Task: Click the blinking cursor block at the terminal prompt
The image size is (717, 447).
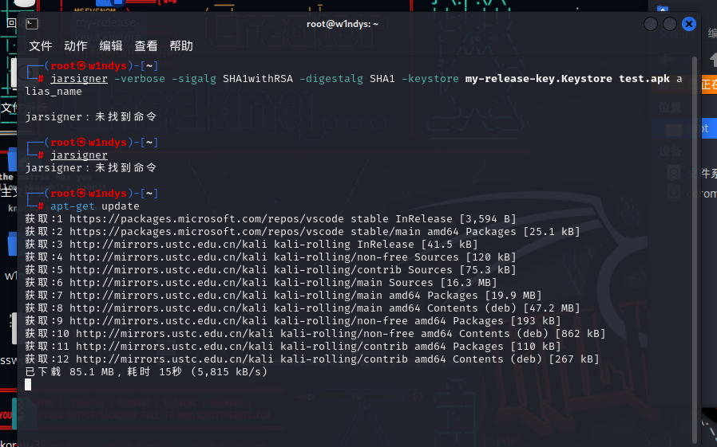Action: point(28,385)
